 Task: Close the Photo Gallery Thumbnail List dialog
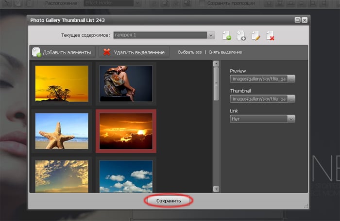click(x=305, y=20)
